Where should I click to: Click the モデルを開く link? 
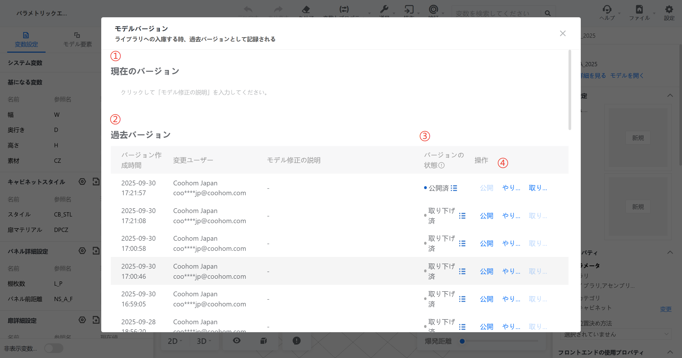pyautogui.click(x=627, y=76)
